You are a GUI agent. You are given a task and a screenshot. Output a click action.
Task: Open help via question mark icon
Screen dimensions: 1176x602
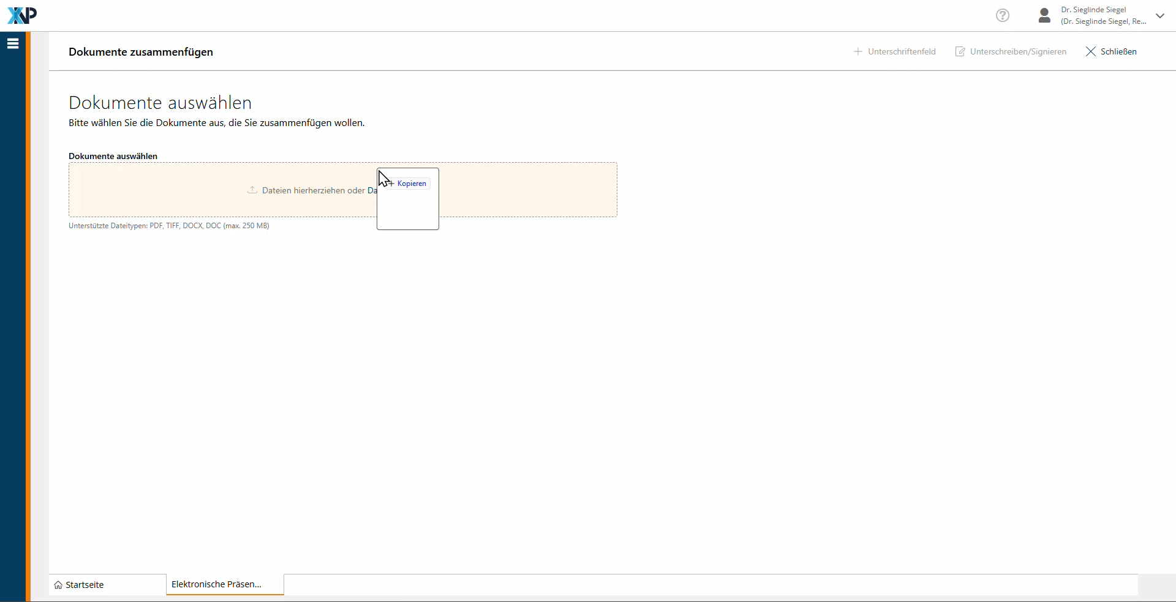click(x=1002, y=15)
